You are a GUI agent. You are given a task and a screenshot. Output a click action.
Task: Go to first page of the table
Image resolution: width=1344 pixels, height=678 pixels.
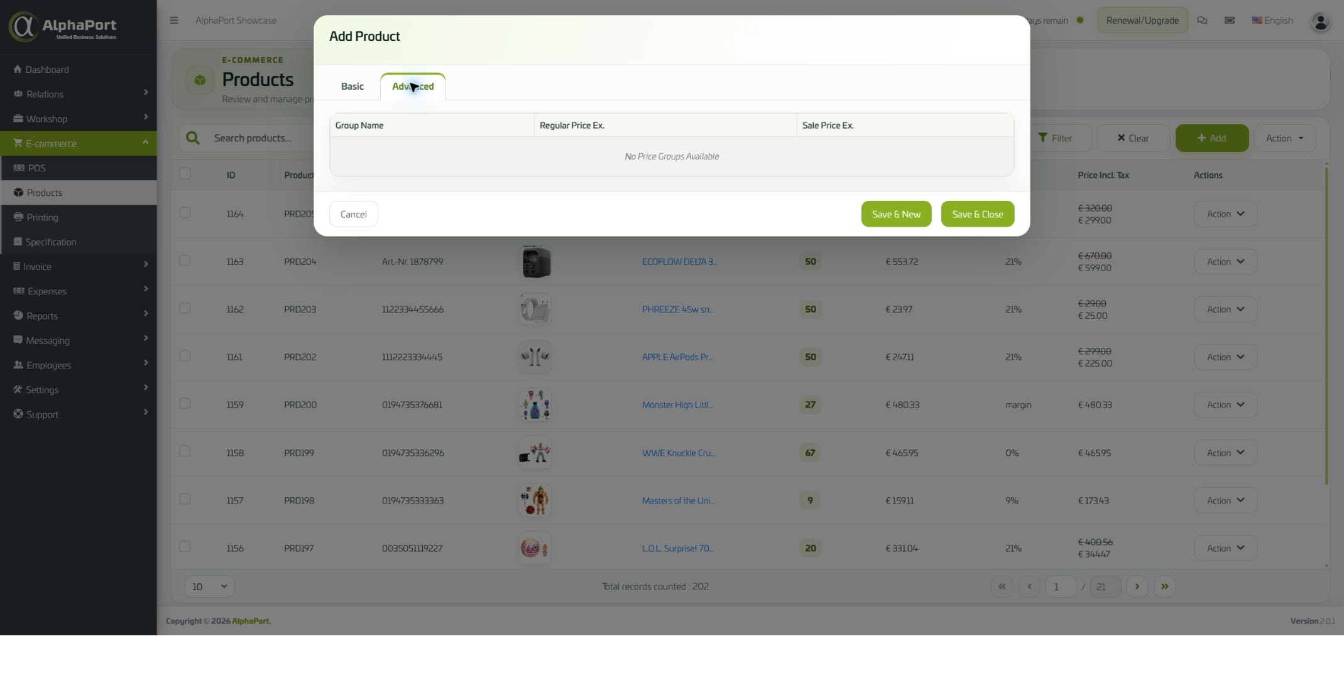click(x=1002, y=586)
